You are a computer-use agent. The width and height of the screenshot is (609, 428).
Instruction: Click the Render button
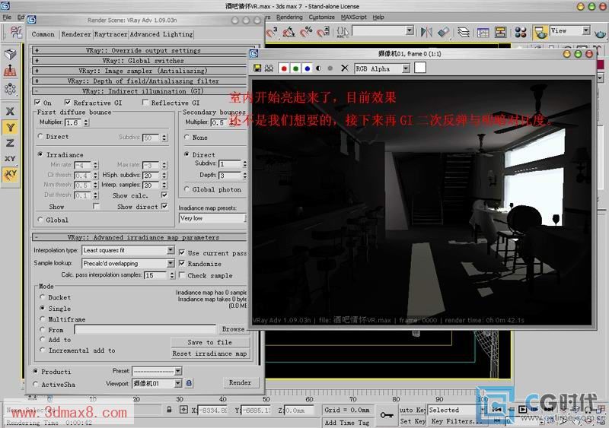point(240,382)
